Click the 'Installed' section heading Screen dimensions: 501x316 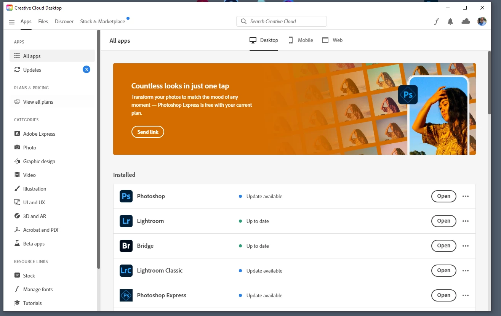click(124, 175)
